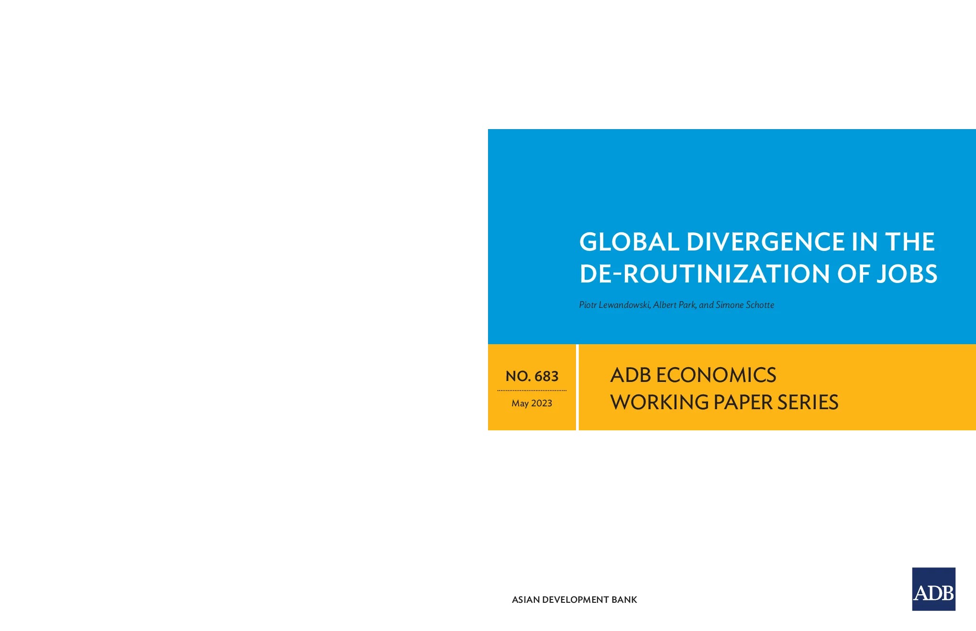Click the text "WORKING PAPER SERIES"

pyautogui.click(x=724, y=403)
